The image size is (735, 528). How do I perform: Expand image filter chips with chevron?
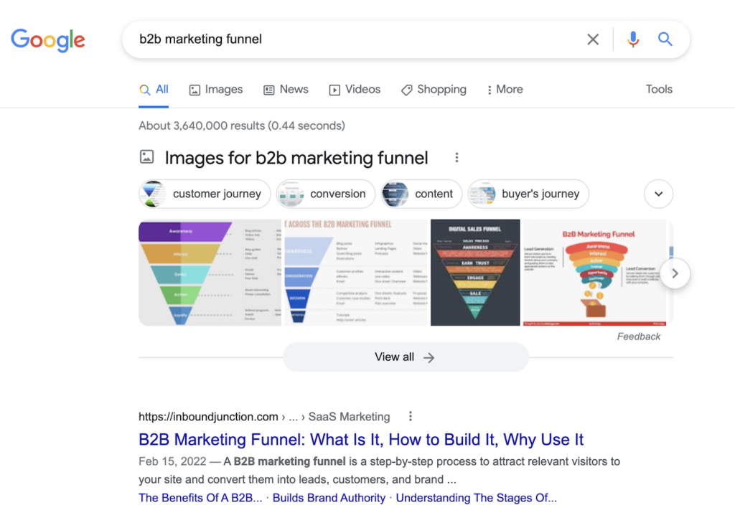[658, 194]
